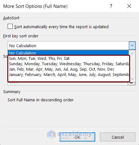Choose Sun, Mon, Tue short weekday list
The width and height of the screenshot is (139, 145).
pyautogui.click(x=68, y=58)
